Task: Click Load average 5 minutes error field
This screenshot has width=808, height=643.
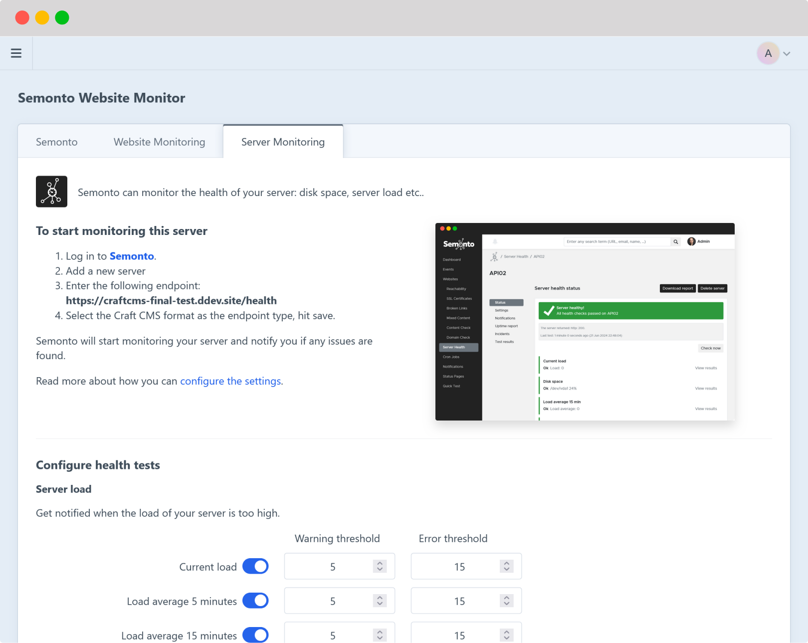Action: coord(466,601)
